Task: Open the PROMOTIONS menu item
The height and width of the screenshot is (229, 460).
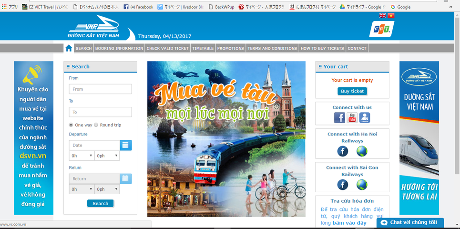Action: coord(231,48)
